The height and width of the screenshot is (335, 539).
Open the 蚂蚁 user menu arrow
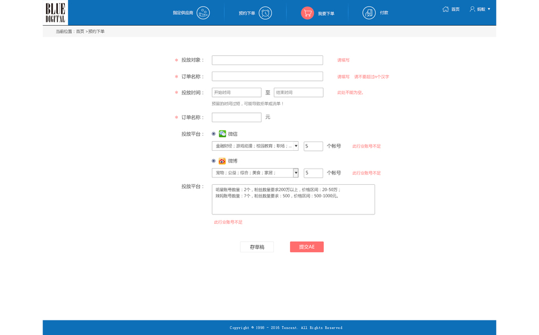tap(489, 9)
